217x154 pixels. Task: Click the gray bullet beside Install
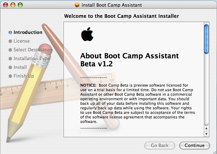pyautogui.click(x=10, y=67)
